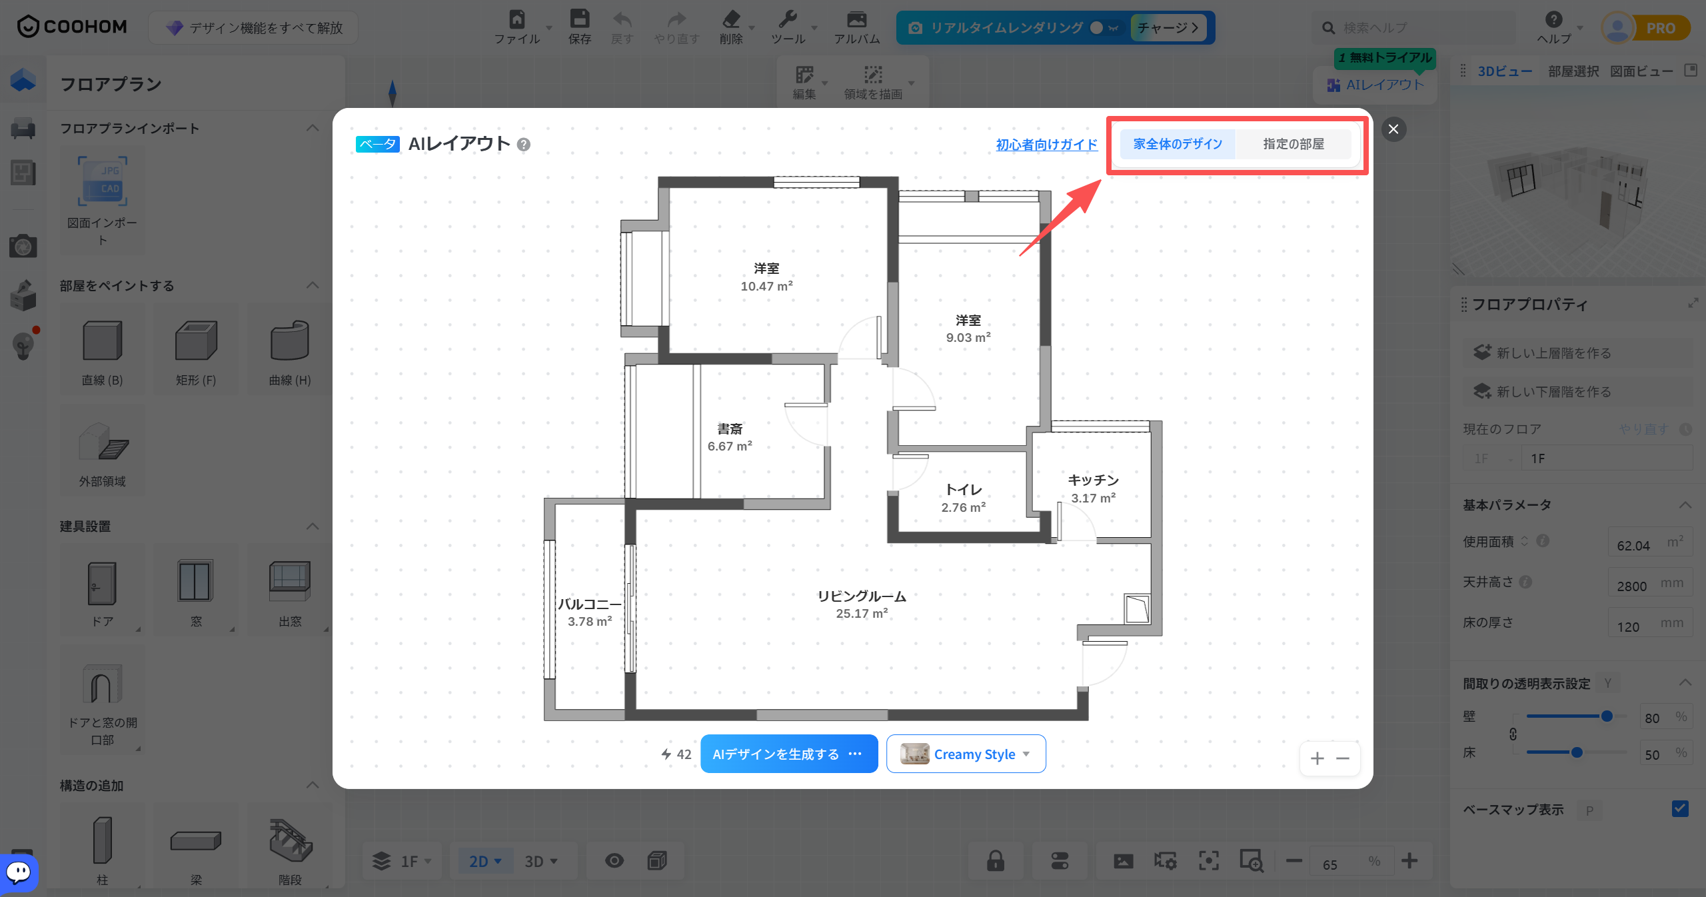
Task: Collapse the 基本パラメータ section
Action: pyautogui.click(x=1685, y=504)
